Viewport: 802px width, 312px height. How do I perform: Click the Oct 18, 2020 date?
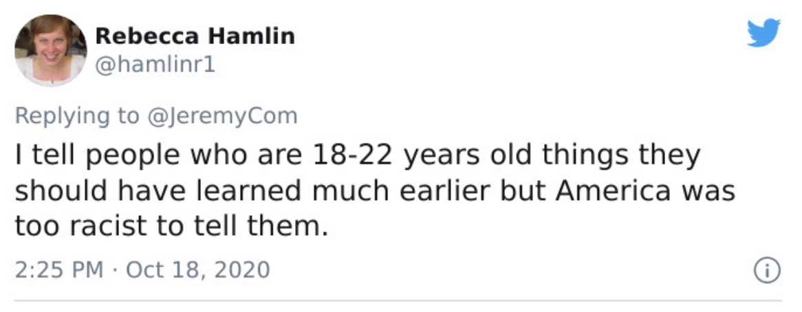click(x=198, y=269)
